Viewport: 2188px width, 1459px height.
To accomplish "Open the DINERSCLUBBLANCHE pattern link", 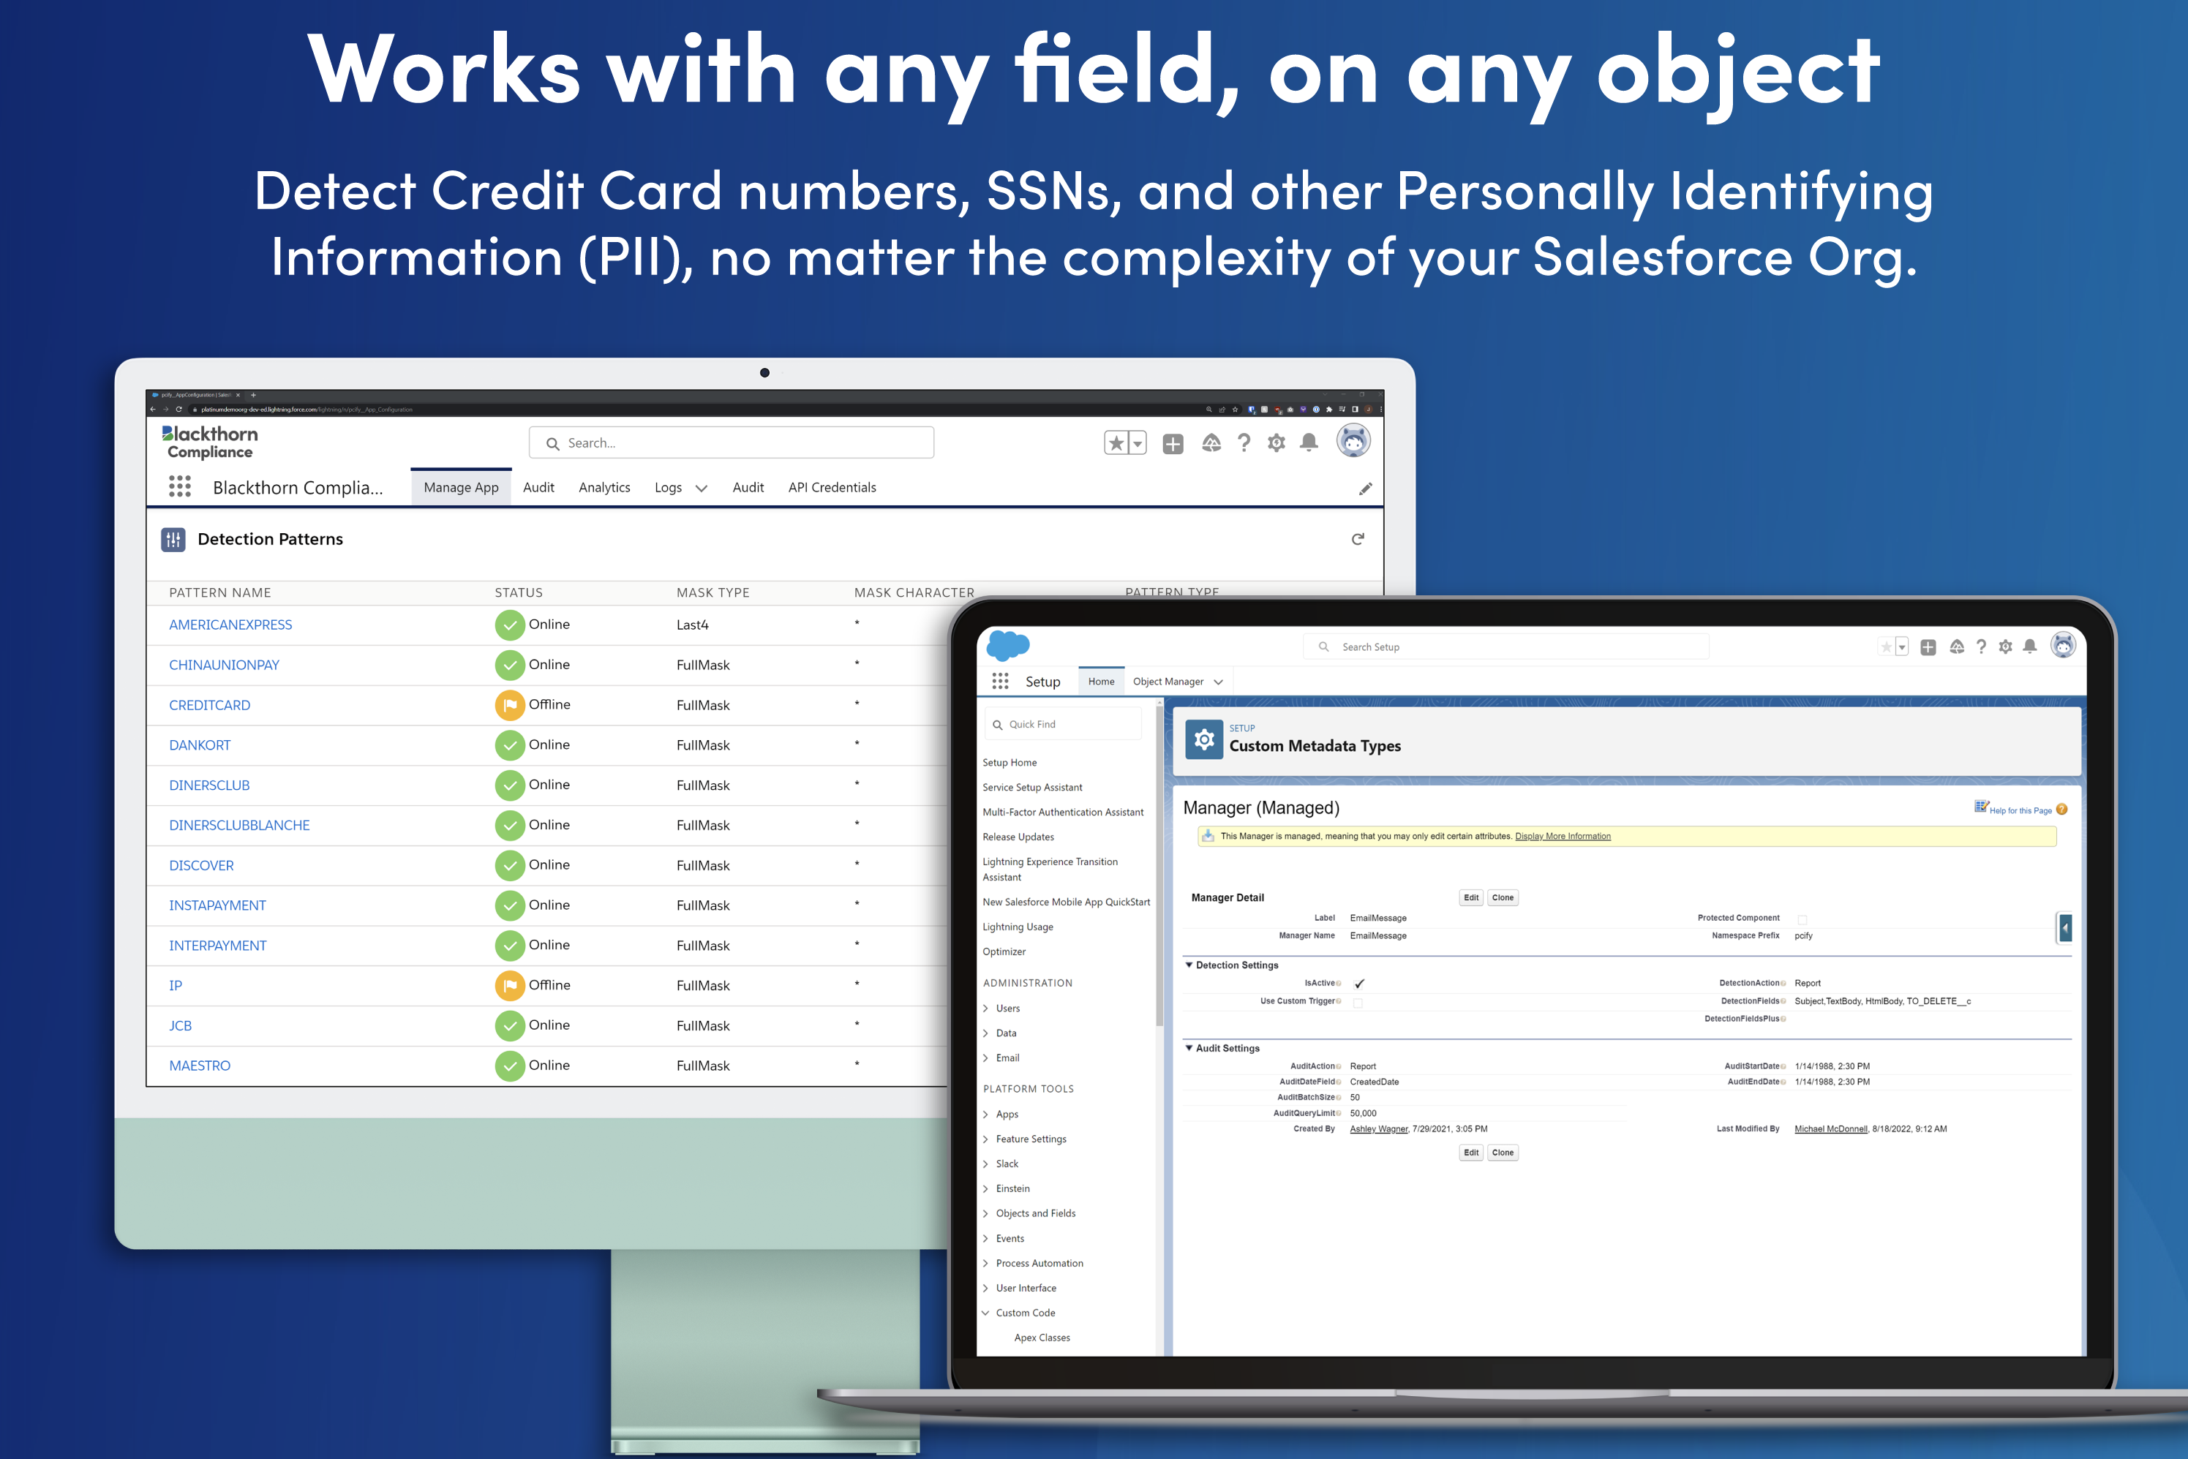I will pos(239,826).
